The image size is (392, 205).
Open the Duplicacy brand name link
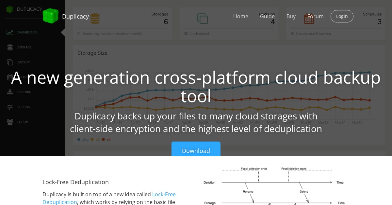click(75, 16)
